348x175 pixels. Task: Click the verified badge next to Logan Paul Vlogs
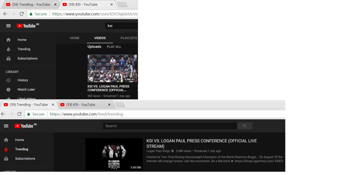click(x=173, y=151)
